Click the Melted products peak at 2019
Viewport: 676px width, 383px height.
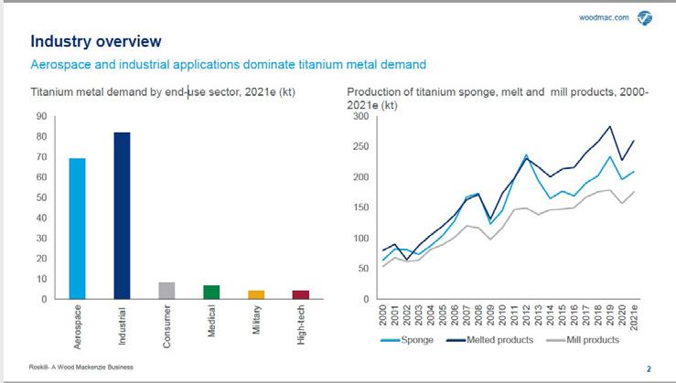[609, 127]
